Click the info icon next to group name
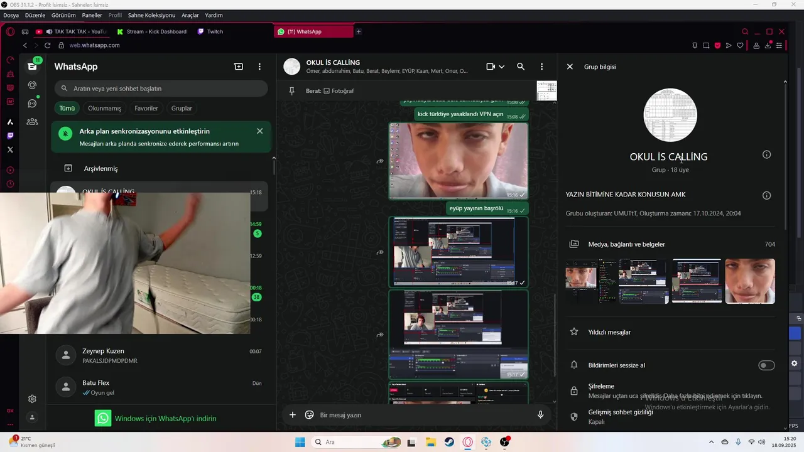The height and width of the screenshot is (452, 804). 766,154
